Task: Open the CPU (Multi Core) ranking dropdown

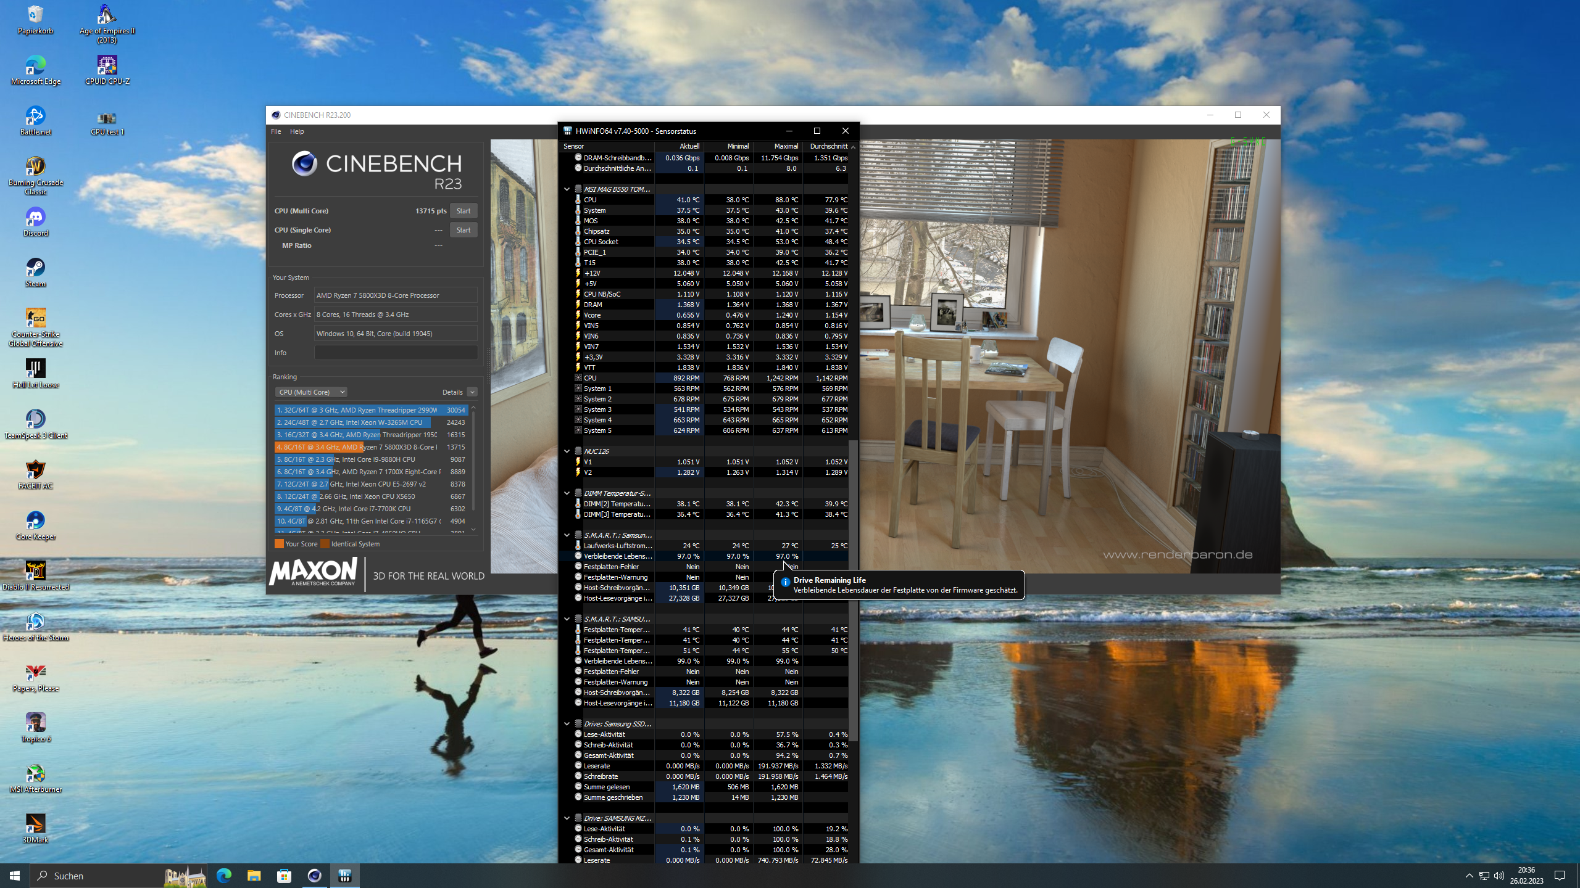Action: 312,392
